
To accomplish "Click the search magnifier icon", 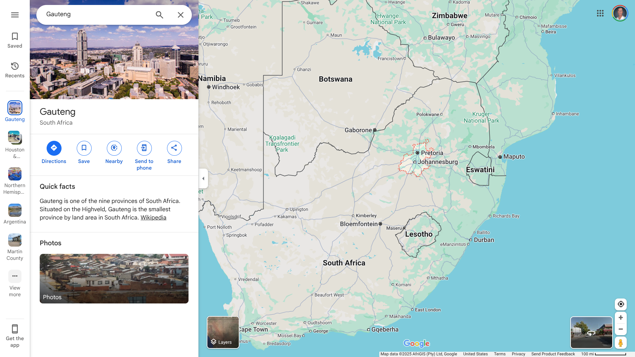I will [159, 15].
